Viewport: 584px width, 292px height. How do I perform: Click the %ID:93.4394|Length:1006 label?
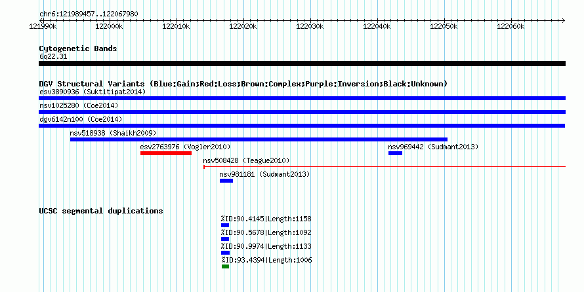[x=266, y=260]
